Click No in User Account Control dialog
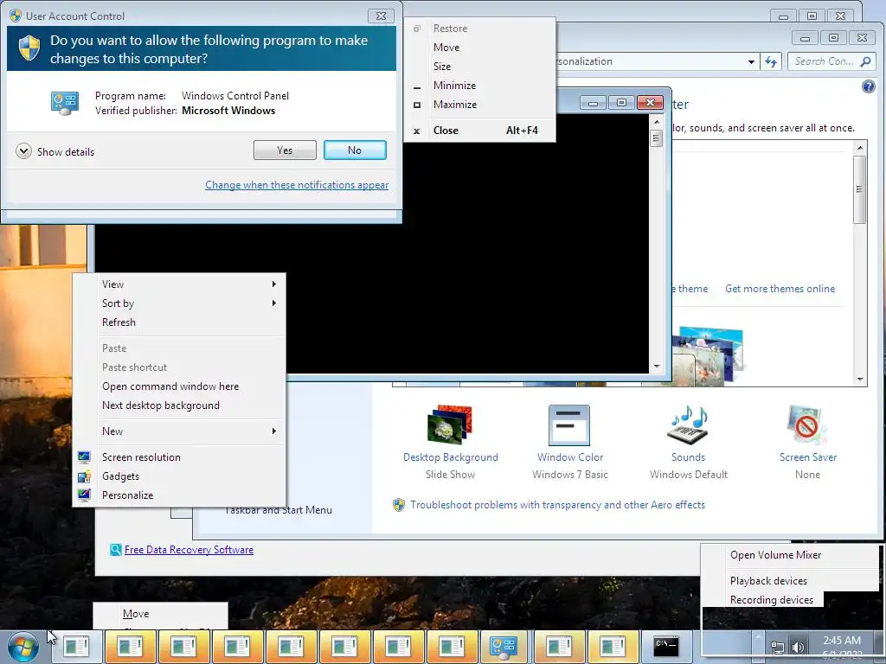 pyautogui.click(x=355, y=150)
